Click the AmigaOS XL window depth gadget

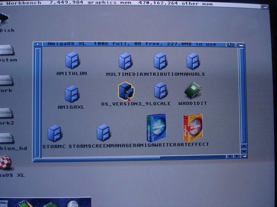click(x=240, y=45)
